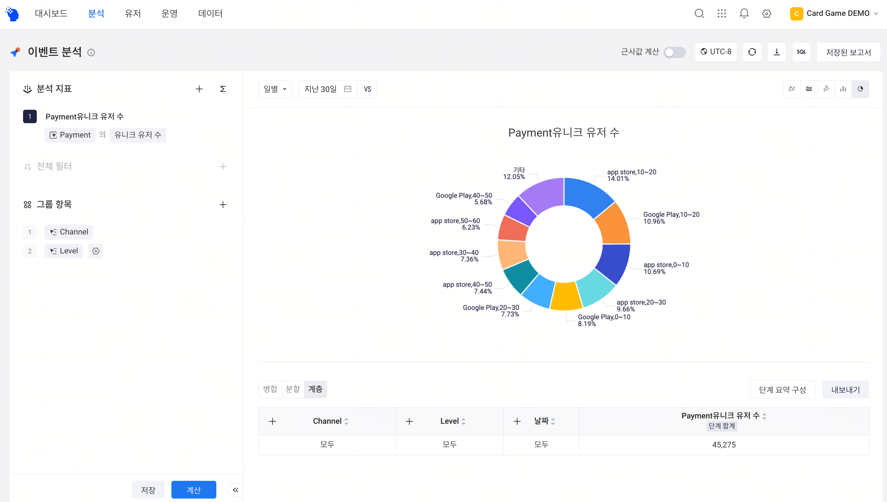
Task: Click metric name Payment유니크 유저 수
Action: tap(85, 117)
